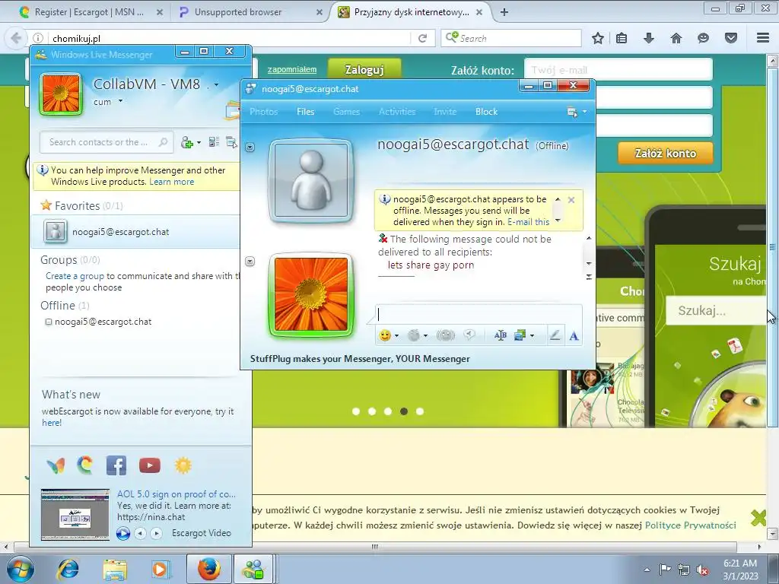This screenshot has height=584, width=779.
Task: Click the muted volume tray icon
Action: coord(702,570)
